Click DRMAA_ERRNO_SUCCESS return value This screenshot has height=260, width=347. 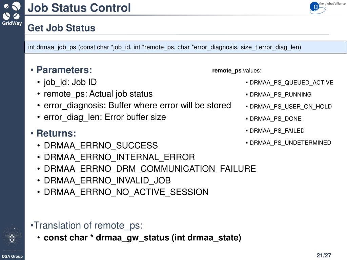[x=101, y=146]
